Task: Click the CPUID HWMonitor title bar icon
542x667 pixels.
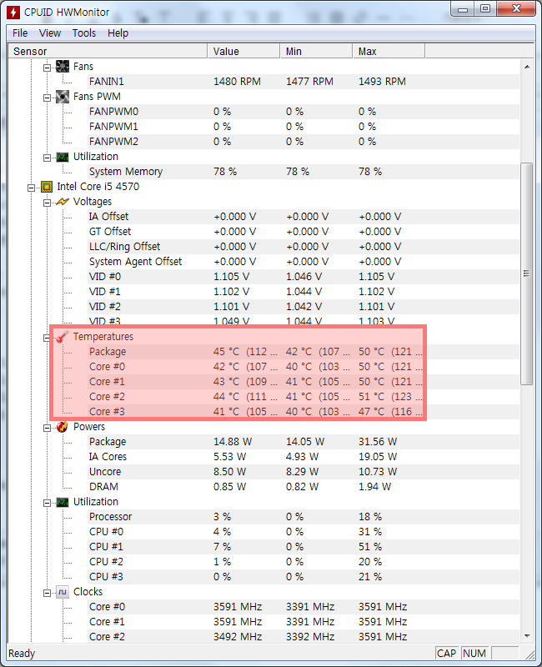Action: point(13,13)
